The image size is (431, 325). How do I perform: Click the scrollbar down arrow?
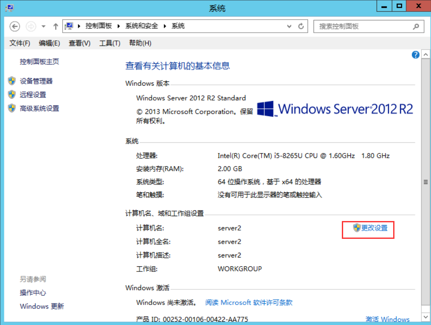[425, 317]
